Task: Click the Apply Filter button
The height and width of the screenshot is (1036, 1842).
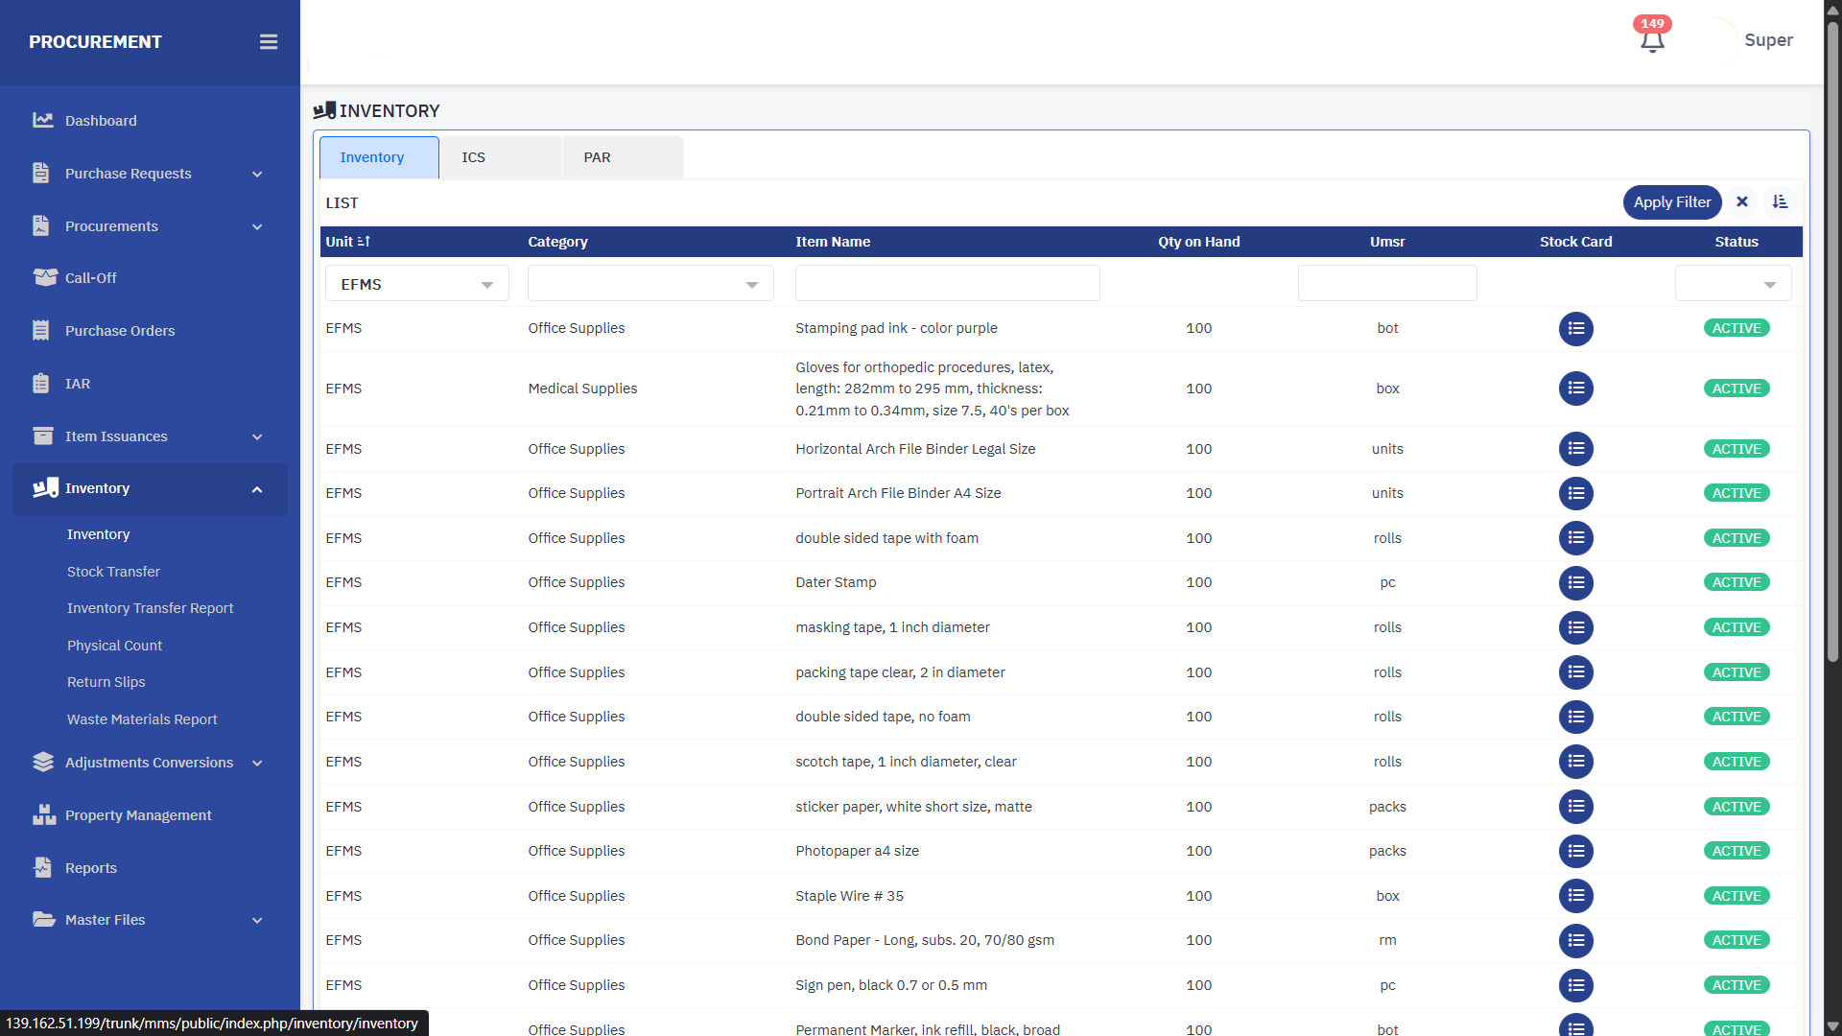Action: point(1671,202)
